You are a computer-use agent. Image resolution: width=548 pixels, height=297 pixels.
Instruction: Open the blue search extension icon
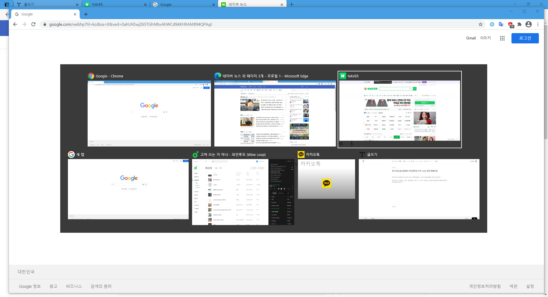492,24
